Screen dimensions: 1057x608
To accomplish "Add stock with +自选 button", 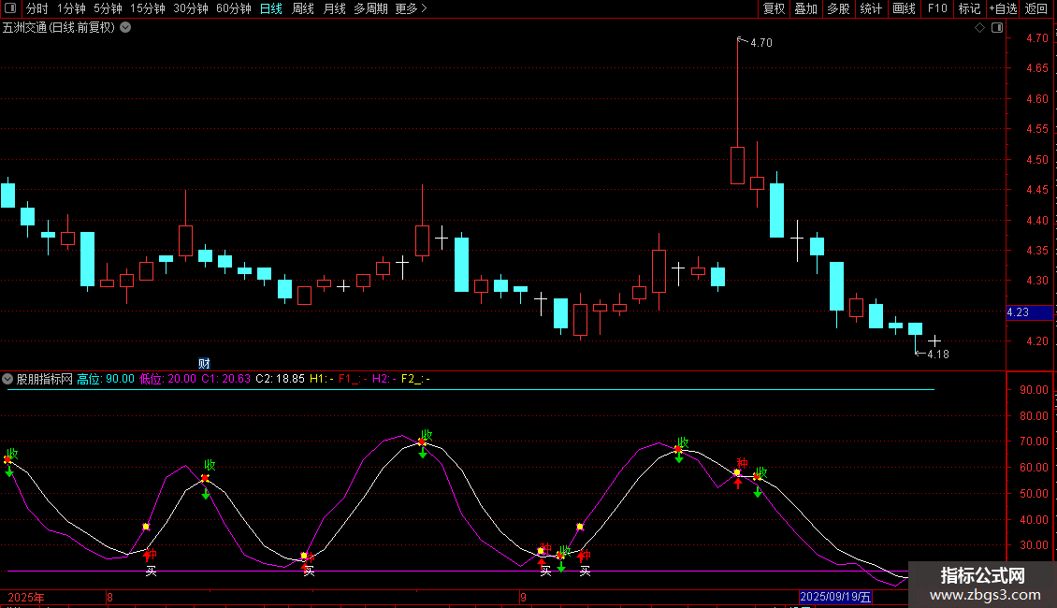I will coord(1003,8).
